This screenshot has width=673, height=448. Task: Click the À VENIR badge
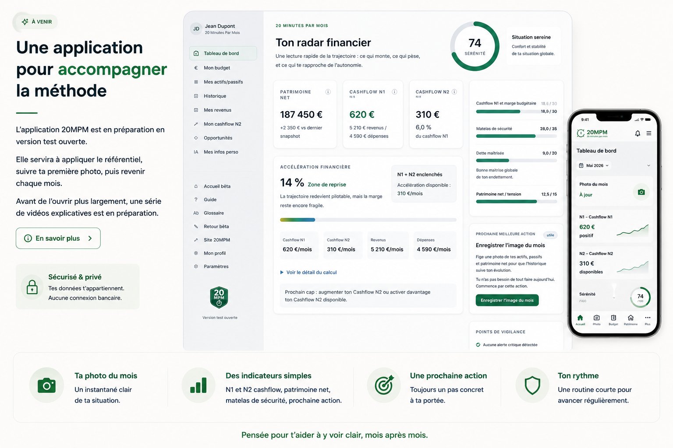click(36, 22)
